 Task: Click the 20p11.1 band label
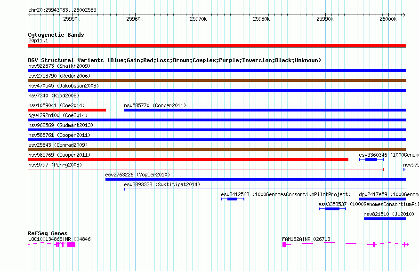(38, 40)
